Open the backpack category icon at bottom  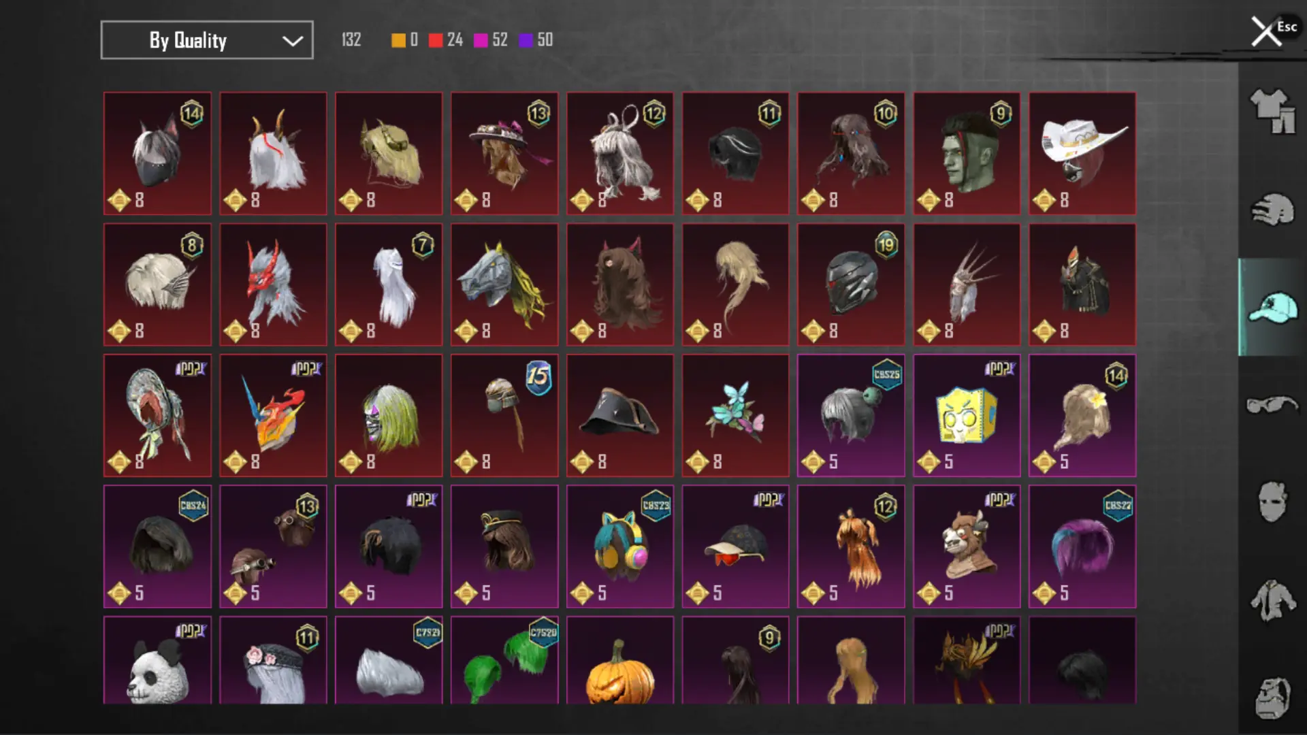[1272, 697]
